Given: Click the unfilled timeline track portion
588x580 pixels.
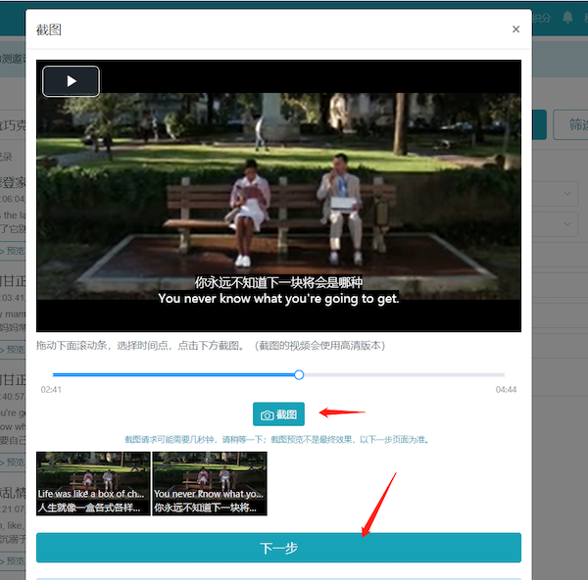Looking at the screenshot, I should click(404, 375).
